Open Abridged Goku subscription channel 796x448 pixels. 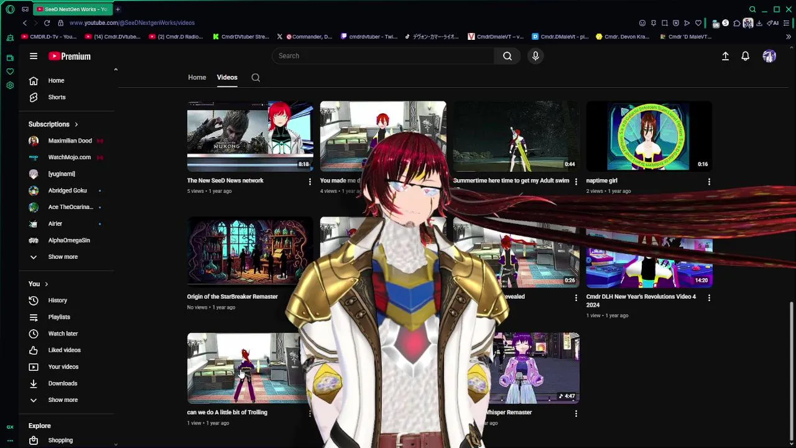tap(67, 190)
